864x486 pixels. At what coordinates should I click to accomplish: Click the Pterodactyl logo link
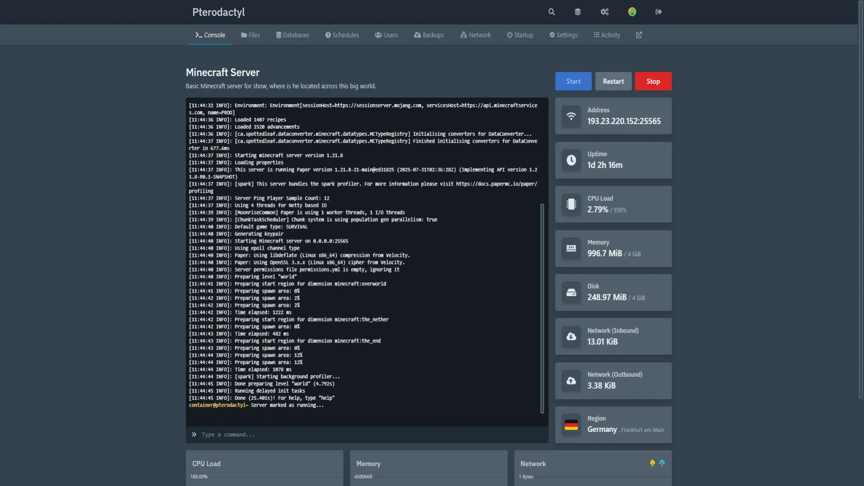click(x=218, y=12)
